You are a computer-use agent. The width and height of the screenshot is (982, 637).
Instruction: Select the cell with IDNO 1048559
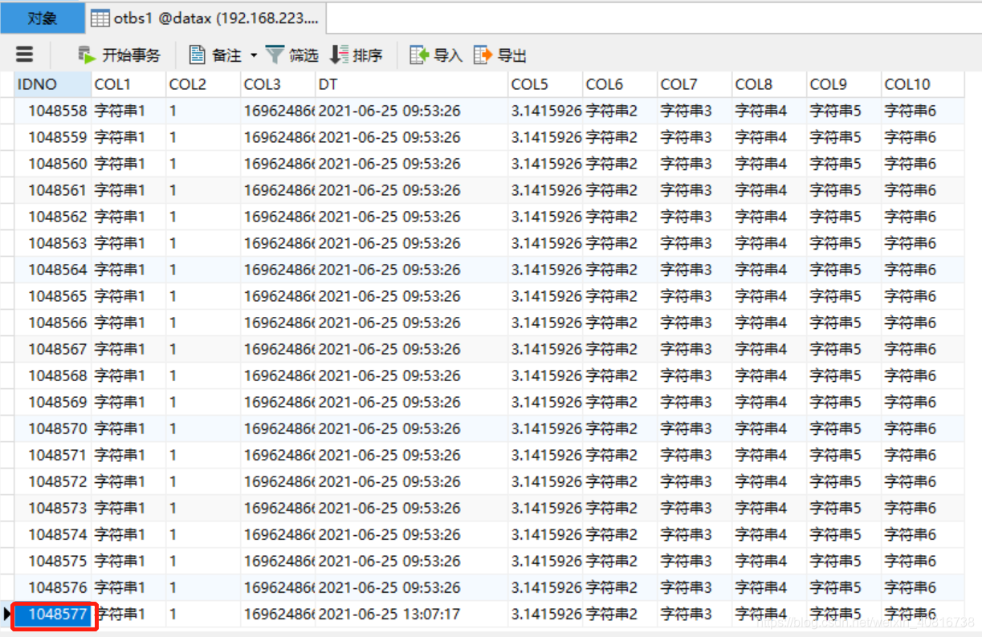(x=53, y=137)
